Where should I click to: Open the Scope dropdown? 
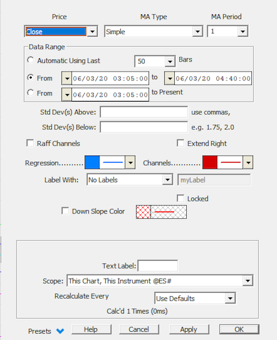tap(160, 281)
